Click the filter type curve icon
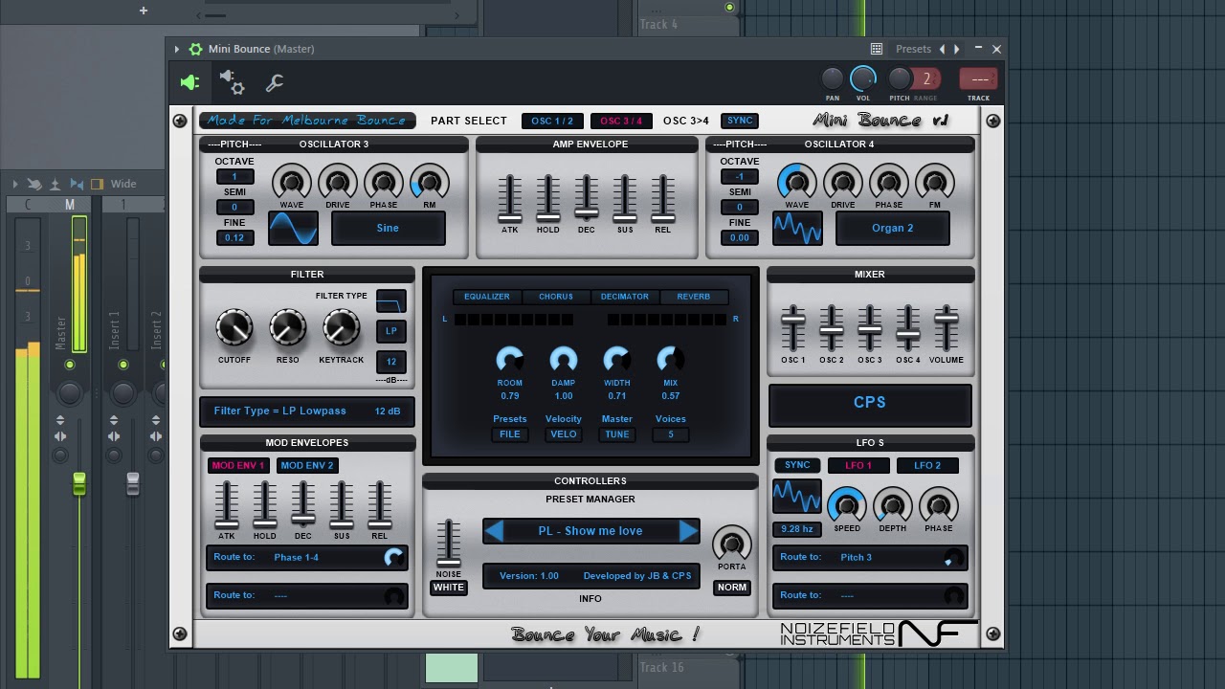Screen dimensions: 1225x689 391,302
